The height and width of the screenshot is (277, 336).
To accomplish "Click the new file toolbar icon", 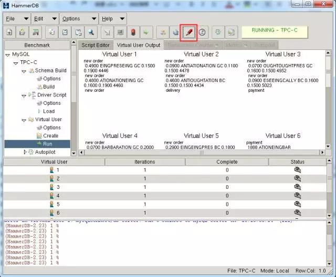I will [10, 32].
